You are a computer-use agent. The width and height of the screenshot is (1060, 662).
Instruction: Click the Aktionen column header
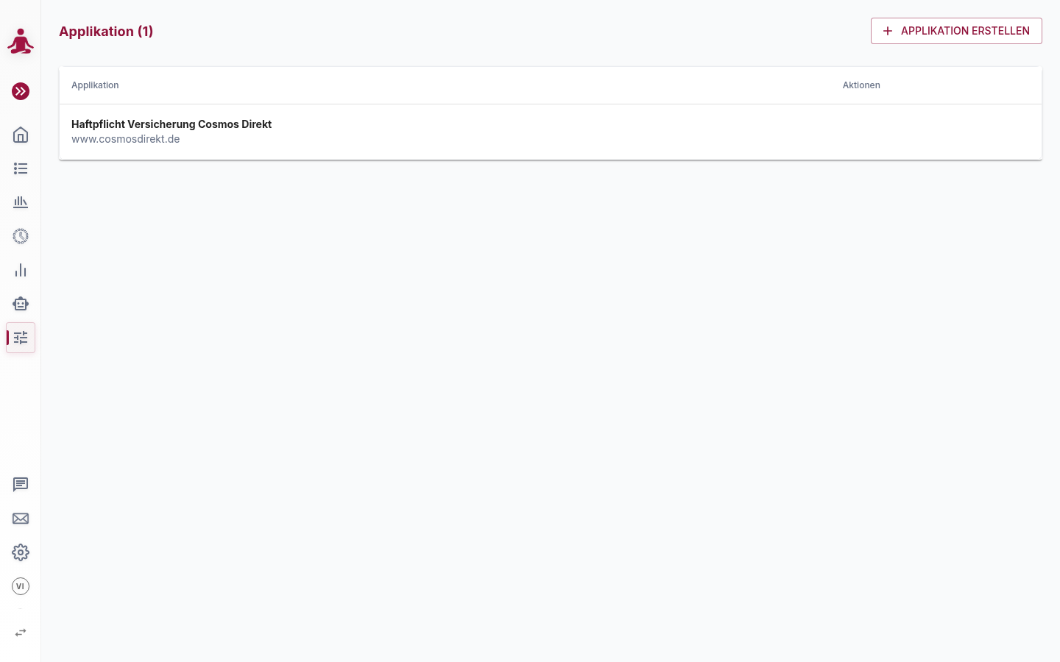(x=861, y=85)
